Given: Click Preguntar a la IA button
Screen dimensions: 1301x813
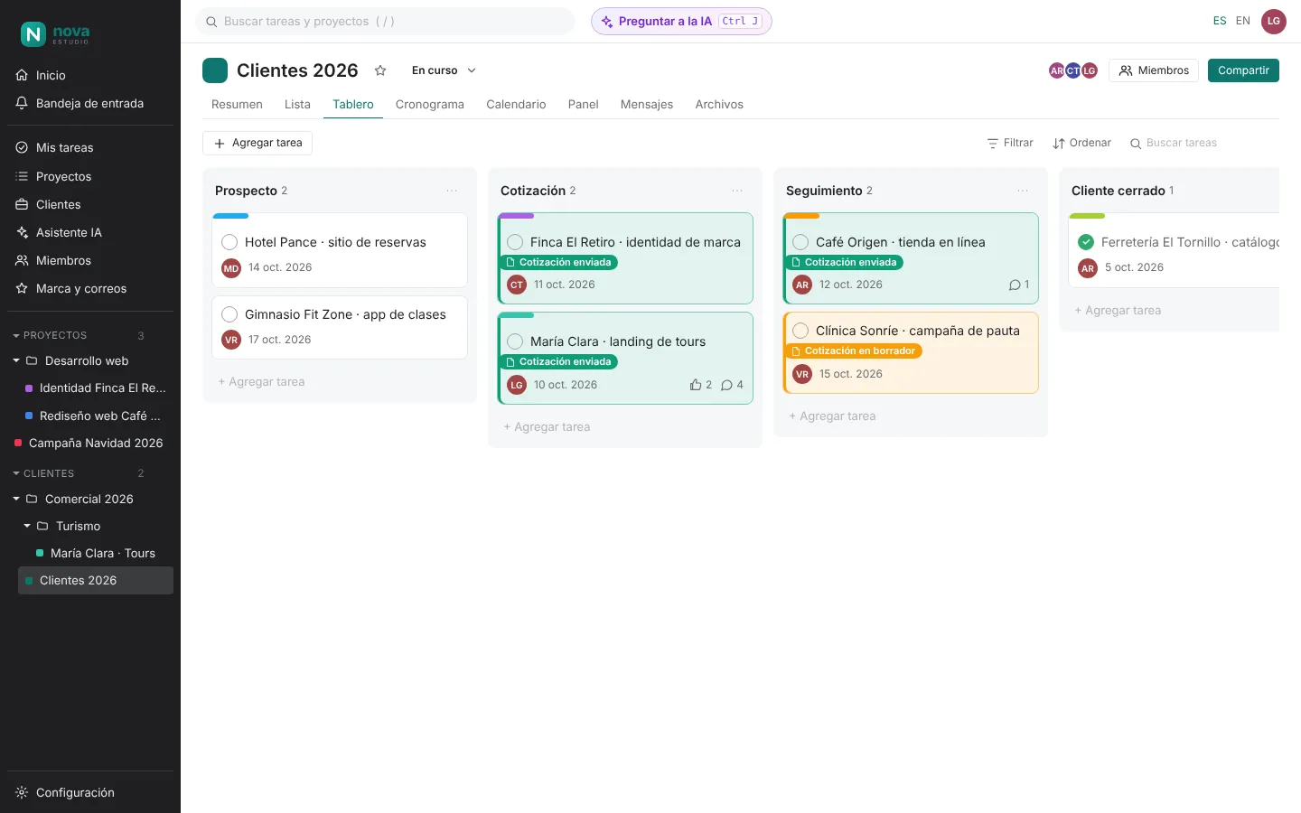Looking at the screenshot, I should 681,22.
